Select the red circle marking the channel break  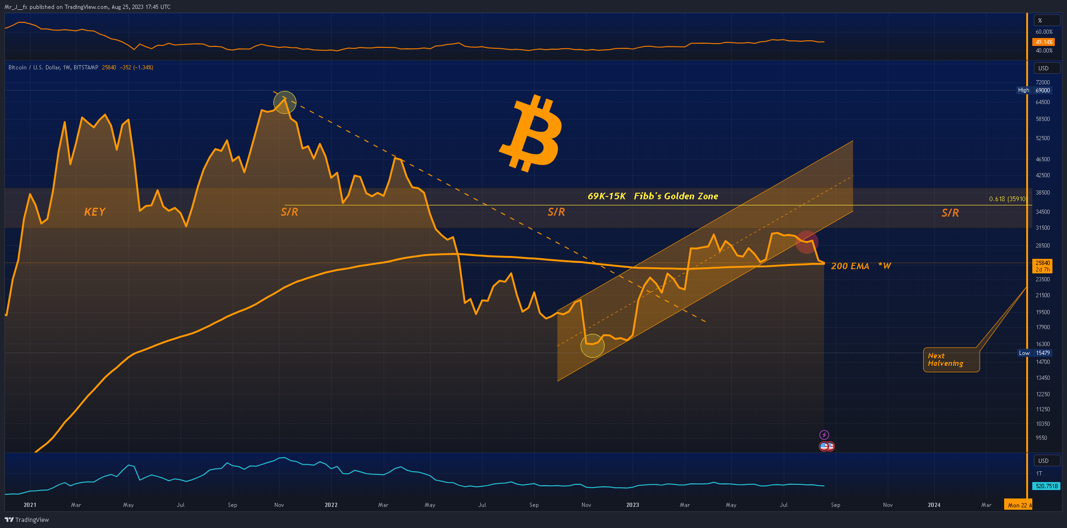pyautogui.click(x=807, y=242)
